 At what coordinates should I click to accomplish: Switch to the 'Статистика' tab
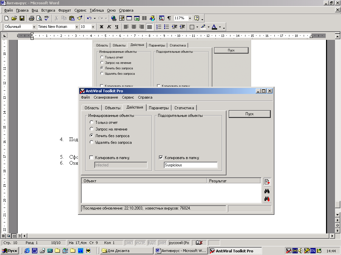pyautogui.click(x=184, y=108)
